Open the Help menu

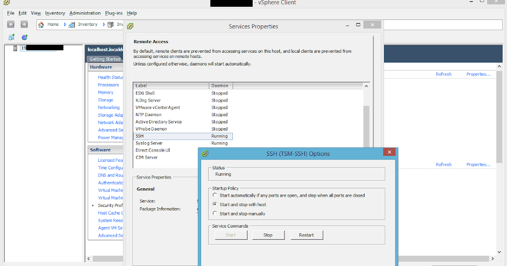[132, 13]
